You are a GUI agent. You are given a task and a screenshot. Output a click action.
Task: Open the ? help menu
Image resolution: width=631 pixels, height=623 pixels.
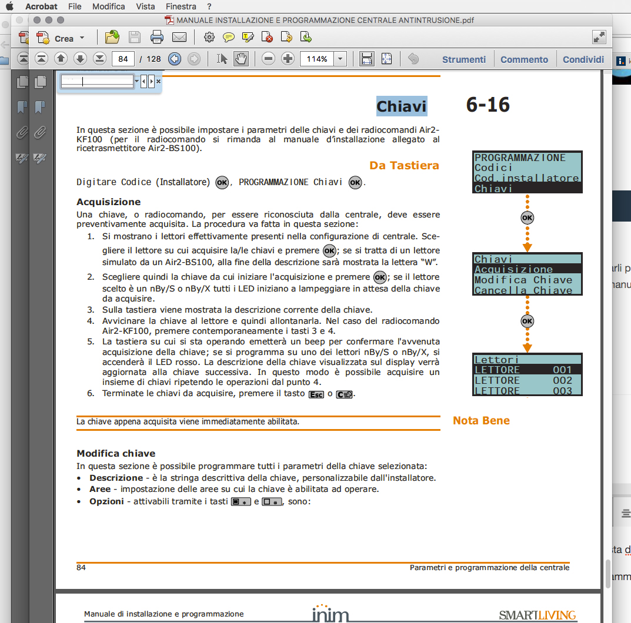point(209,6)
